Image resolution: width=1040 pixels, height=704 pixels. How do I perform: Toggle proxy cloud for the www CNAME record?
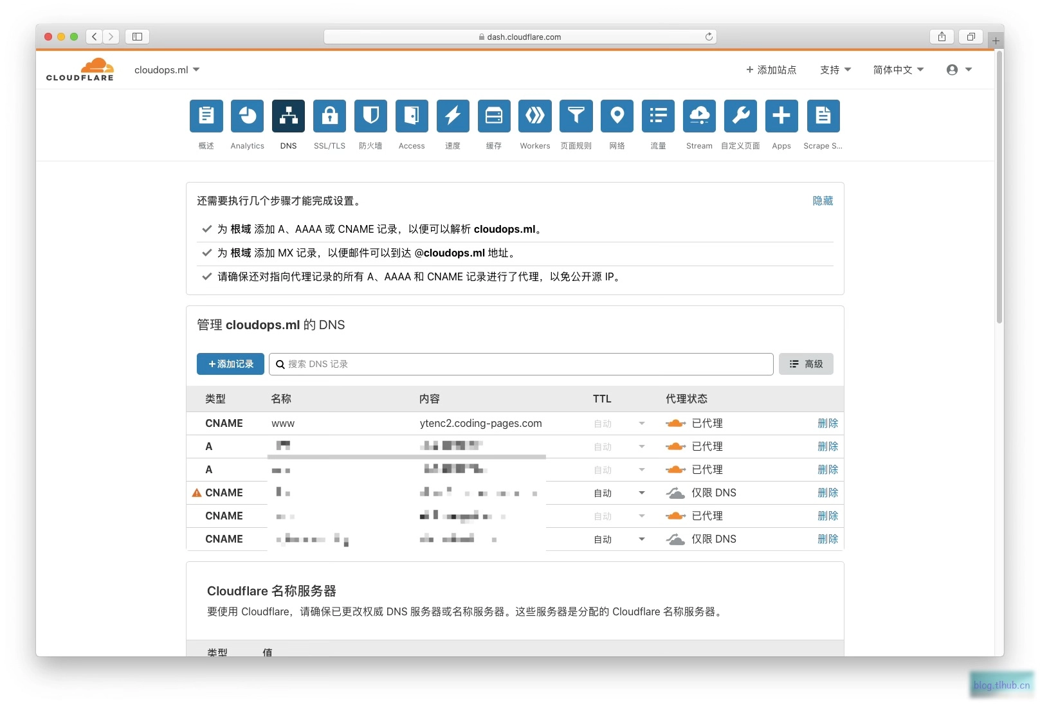[675, 423]
